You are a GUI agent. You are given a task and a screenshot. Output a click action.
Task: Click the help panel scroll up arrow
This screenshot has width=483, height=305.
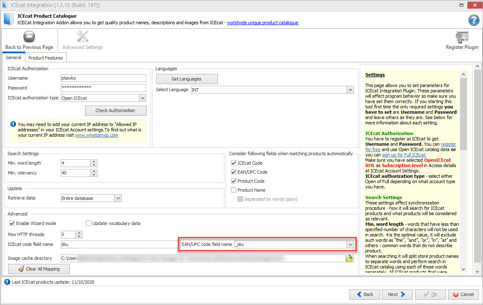(x=463, y=74)
